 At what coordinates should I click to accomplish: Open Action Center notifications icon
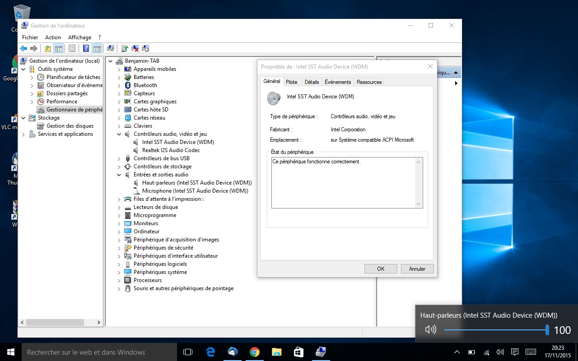(514, 352)
